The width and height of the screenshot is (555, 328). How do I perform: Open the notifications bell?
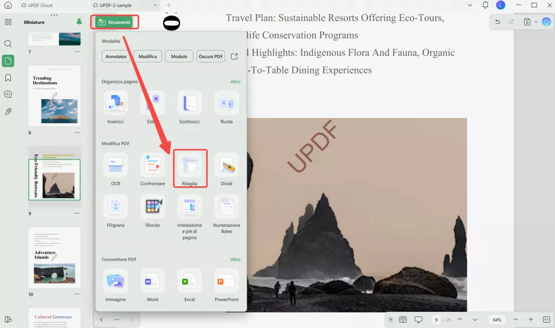coord(485,5)
